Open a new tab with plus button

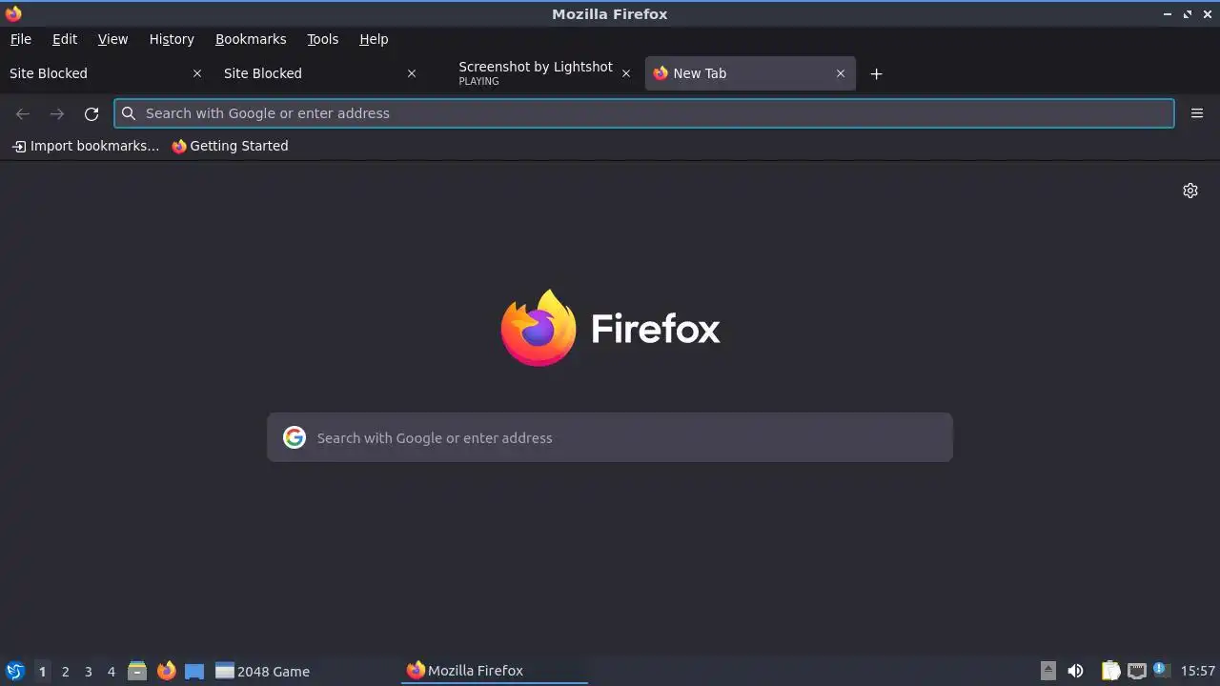(x=876, y=73)
